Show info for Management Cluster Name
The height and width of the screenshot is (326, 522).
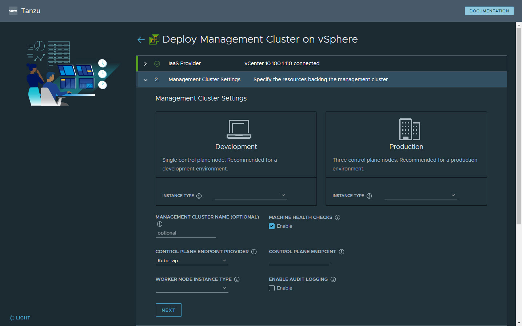pyautogui.click(x=160, y=224)
